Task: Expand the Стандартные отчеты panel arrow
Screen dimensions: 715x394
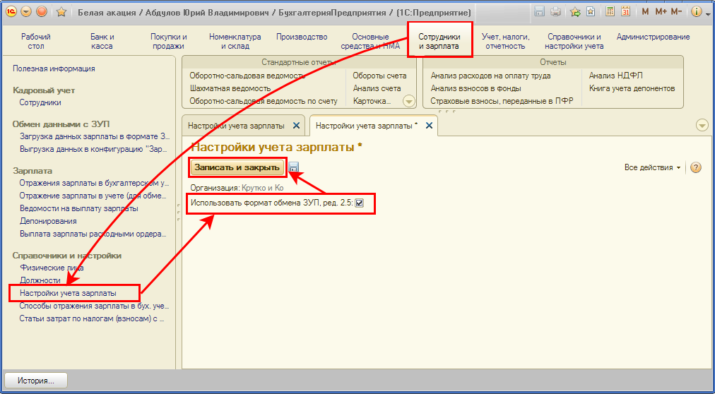Action: tap(408, 101)
